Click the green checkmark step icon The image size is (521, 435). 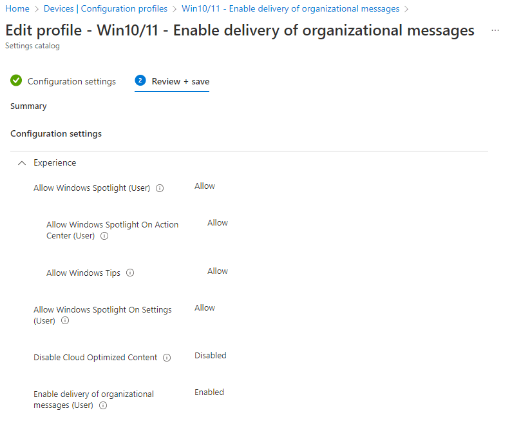16,81
